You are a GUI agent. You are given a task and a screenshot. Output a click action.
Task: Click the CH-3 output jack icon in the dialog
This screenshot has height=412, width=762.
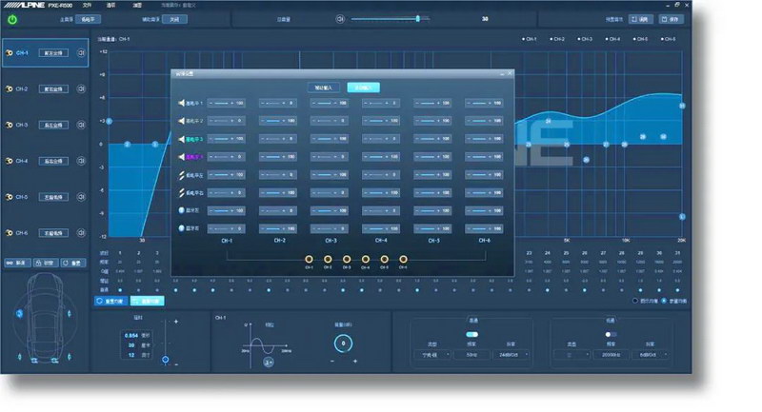coord(347,259)
